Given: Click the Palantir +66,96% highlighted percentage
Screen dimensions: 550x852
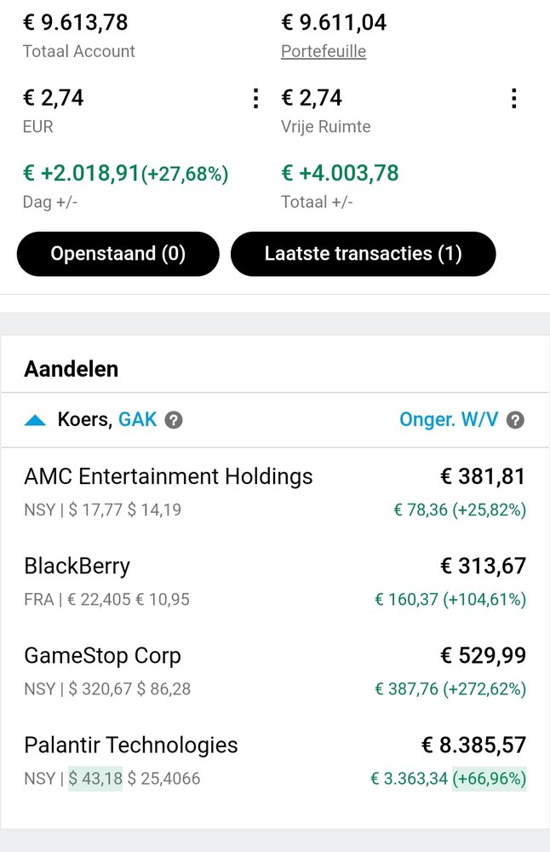Looking at the screenshot, I should pos(490,779).
